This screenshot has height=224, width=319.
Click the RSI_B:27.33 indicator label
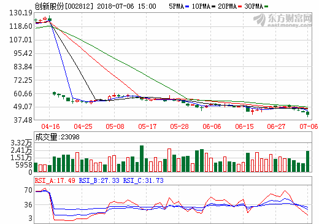pos(99,180)
